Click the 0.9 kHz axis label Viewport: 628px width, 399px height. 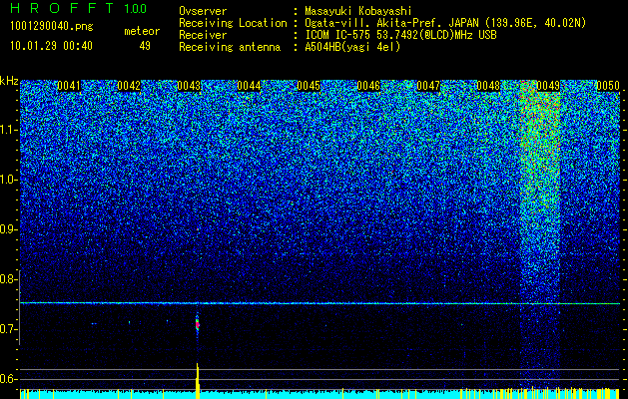click(9, 229)
